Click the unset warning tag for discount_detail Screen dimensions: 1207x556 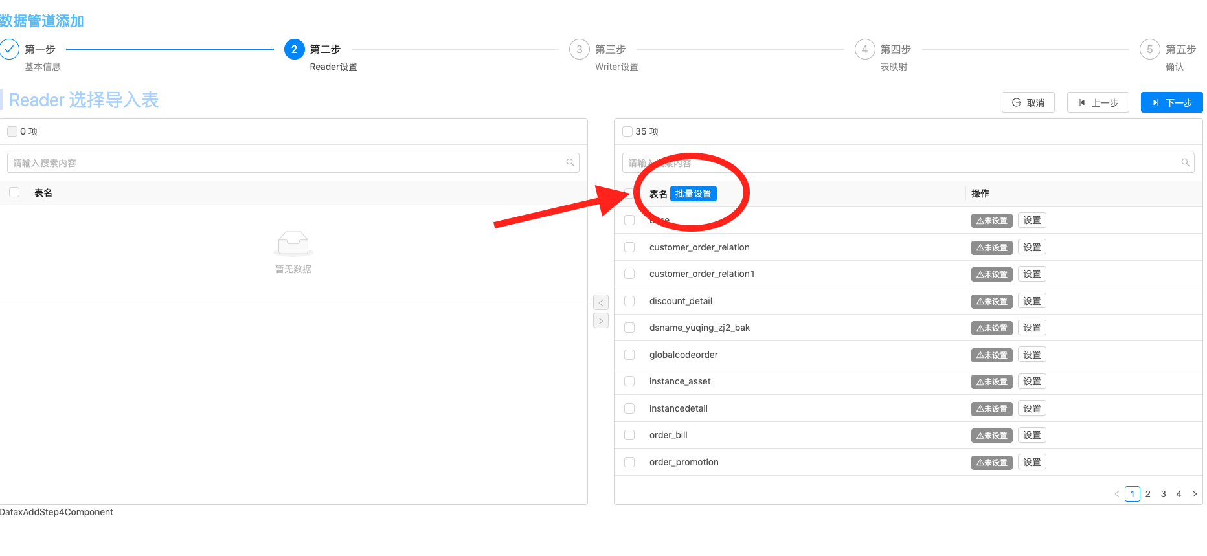click(991, 302)
